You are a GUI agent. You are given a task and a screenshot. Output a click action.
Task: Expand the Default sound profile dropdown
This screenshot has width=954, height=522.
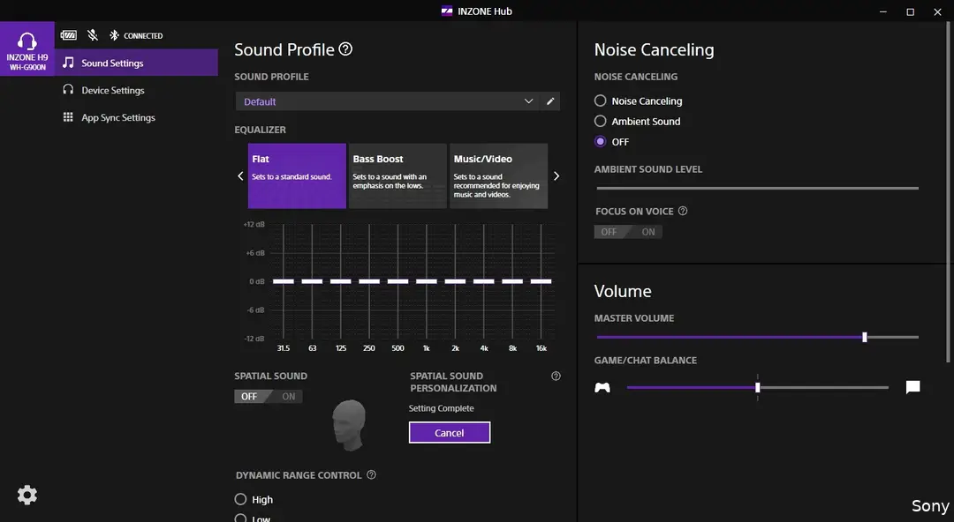386,101
